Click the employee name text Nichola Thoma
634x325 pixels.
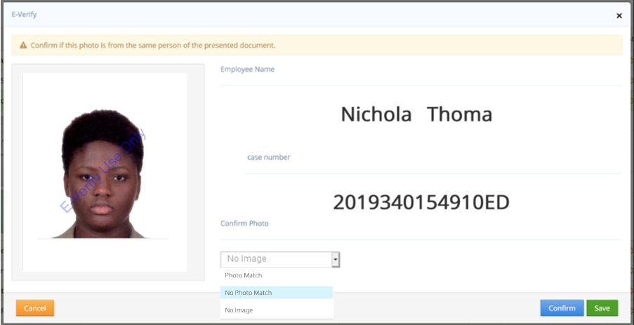416,115
